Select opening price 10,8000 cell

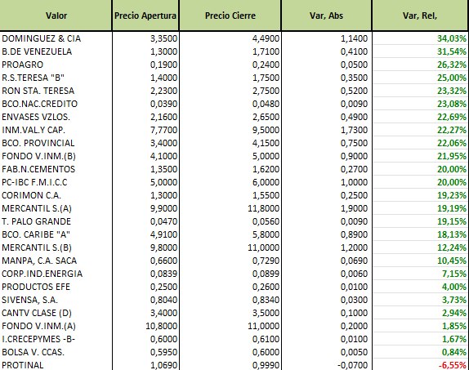click(145, 326)
